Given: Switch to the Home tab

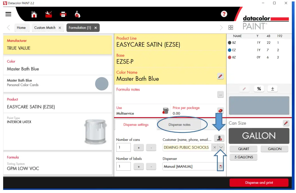Looking at the screenshot, I should click(21, 28).
